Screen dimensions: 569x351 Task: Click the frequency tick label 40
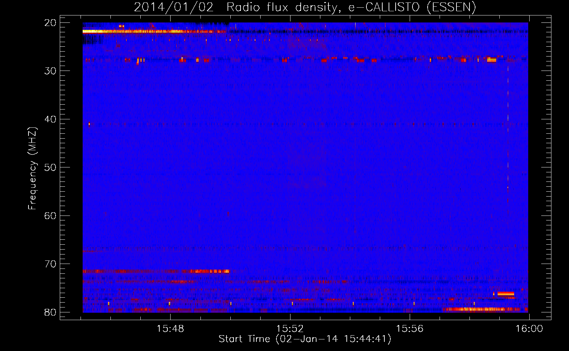pos(51,119)
